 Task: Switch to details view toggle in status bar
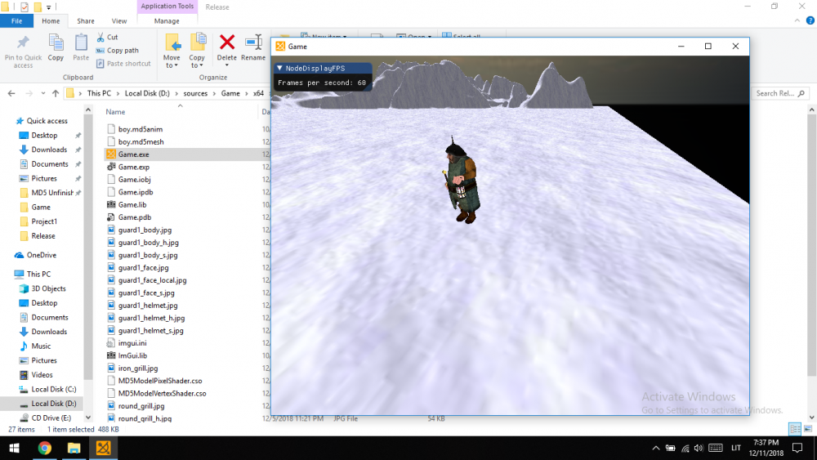point(795,429)
